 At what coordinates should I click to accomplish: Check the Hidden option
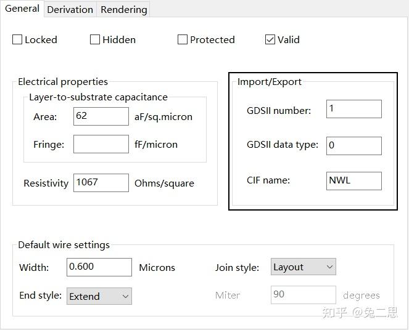pos(95,39)
